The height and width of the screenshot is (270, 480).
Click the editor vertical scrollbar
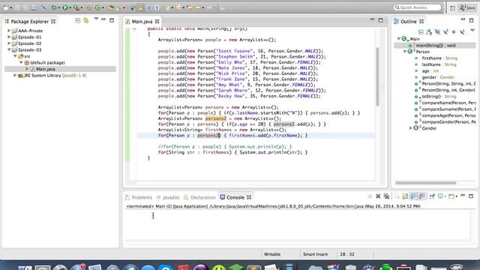pos(377,76)
